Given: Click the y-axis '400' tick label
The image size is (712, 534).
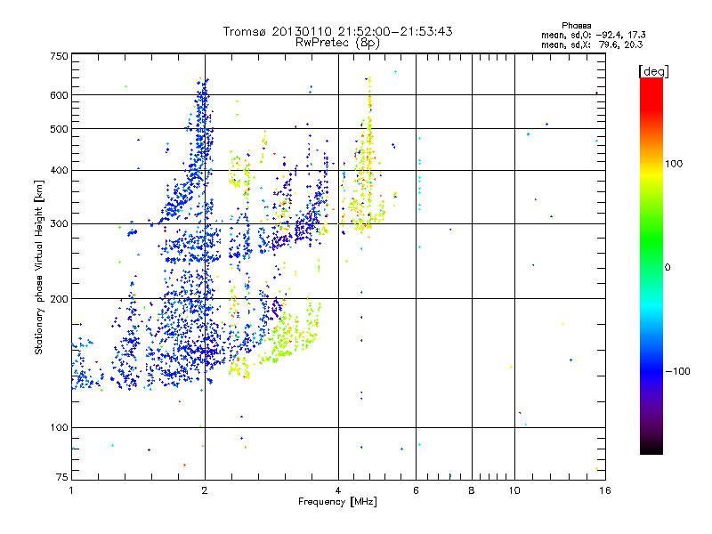Looking at the screenshot, I should click(x=59, y=171).
